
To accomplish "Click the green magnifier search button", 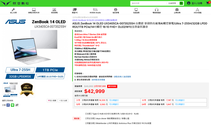I will tap(181, 3).
